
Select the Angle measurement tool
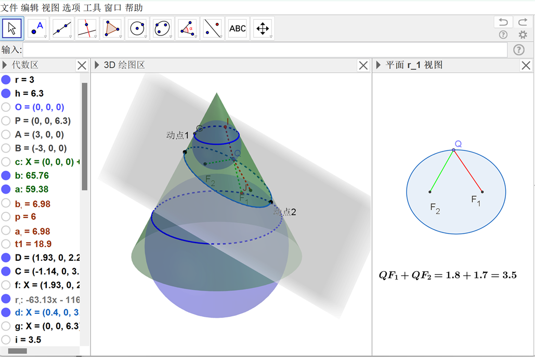(187, 29)
